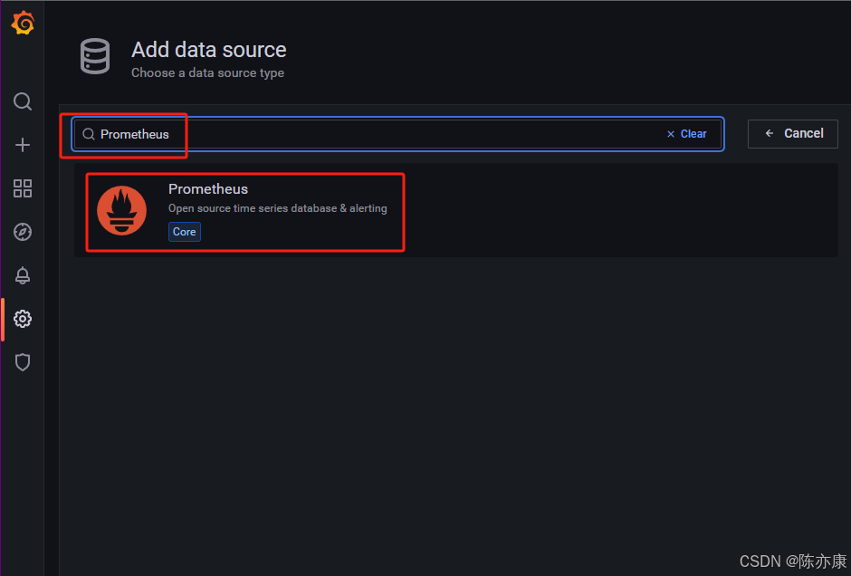The image size is (851, 576).
Task: Click the Core badge on Prometheus
Action: pyautogui.click(x=185, y=232)
